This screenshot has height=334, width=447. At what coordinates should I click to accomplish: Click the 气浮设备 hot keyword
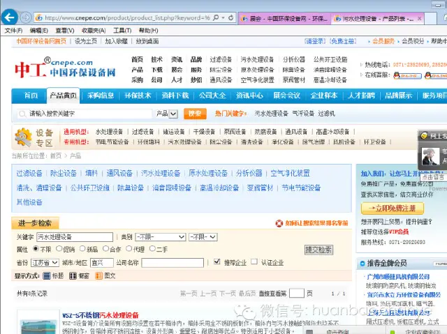point(303,114)
